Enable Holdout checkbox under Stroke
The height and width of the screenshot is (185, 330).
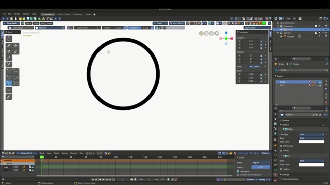point(281,151)
